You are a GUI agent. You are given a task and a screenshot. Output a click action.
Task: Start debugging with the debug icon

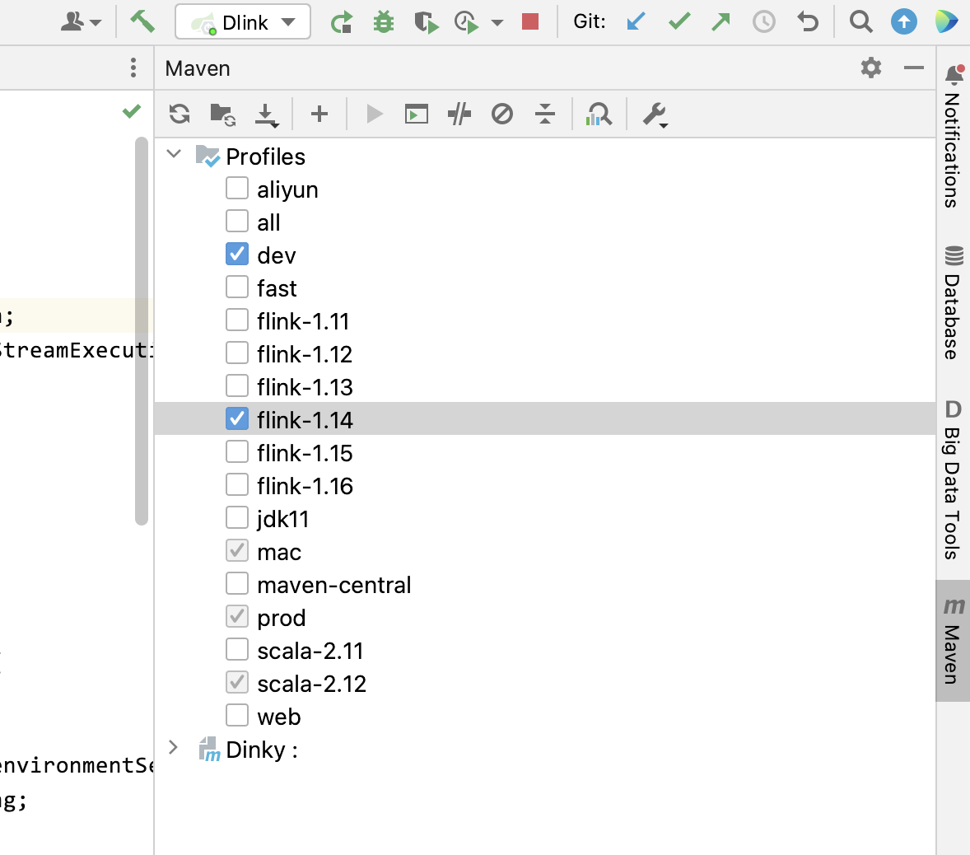[384, 21]
